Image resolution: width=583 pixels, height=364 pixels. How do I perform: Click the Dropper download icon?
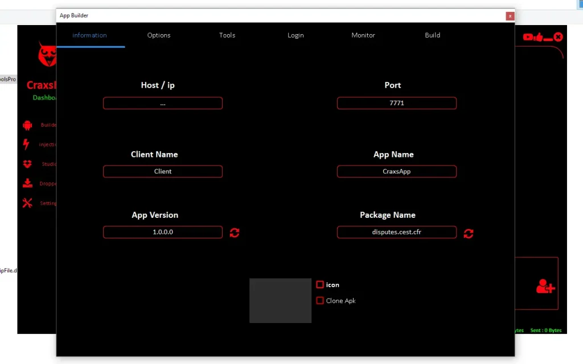26,183
